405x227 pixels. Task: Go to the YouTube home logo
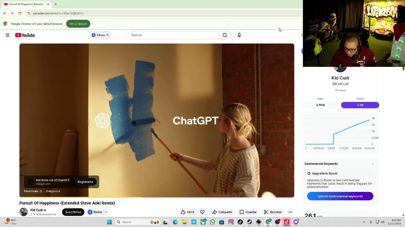pos(25,35)
